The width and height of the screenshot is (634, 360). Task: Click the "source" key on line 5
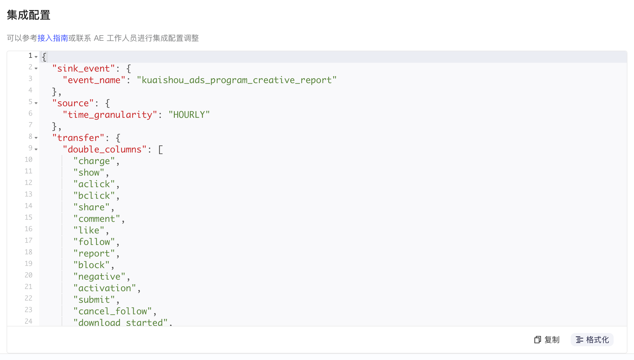coord(73,103)
